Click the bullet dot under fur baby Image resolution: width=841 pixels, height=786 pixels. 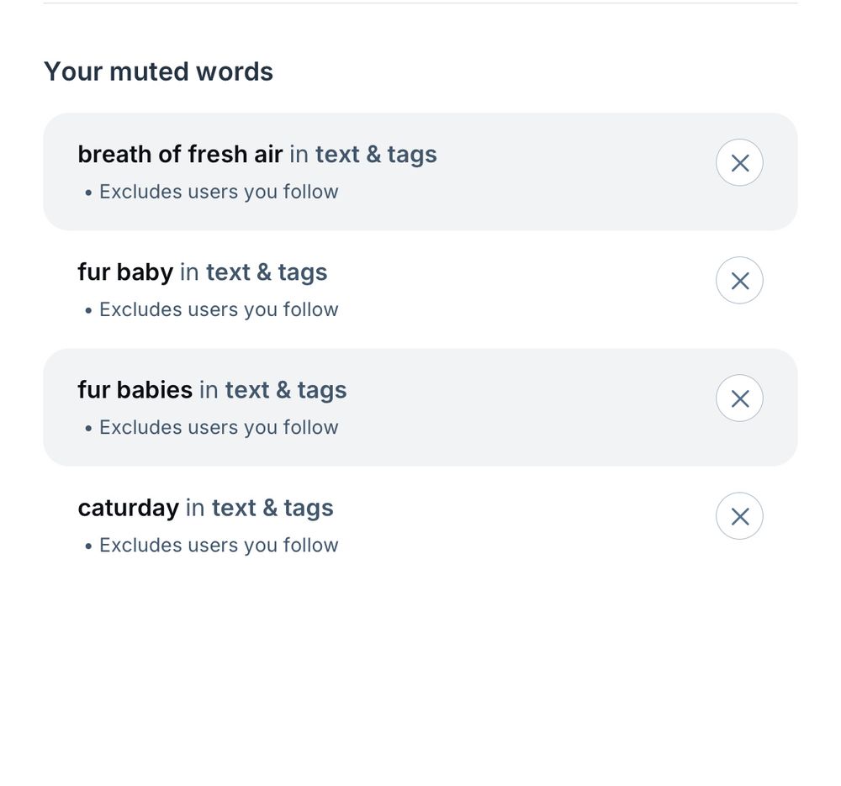(x=88, y=310)
